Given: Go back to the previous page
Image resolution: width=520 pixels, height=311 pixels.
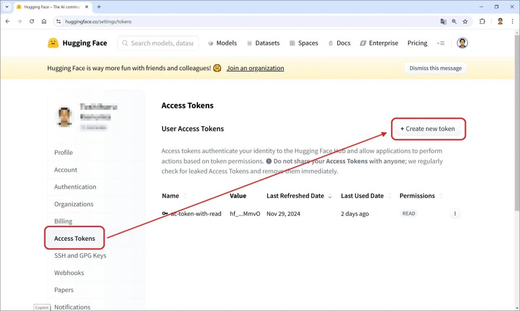Looking at the screenshot, I should pyautogui.click(x=8, y=21).
